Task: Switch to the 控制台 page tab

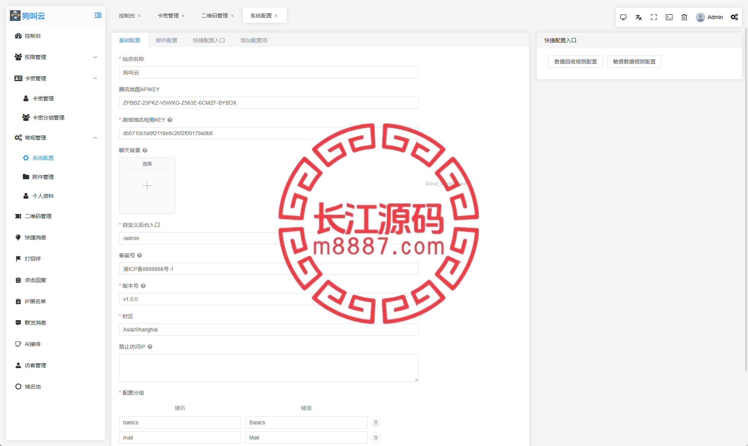Action: [x=127, y=16]
